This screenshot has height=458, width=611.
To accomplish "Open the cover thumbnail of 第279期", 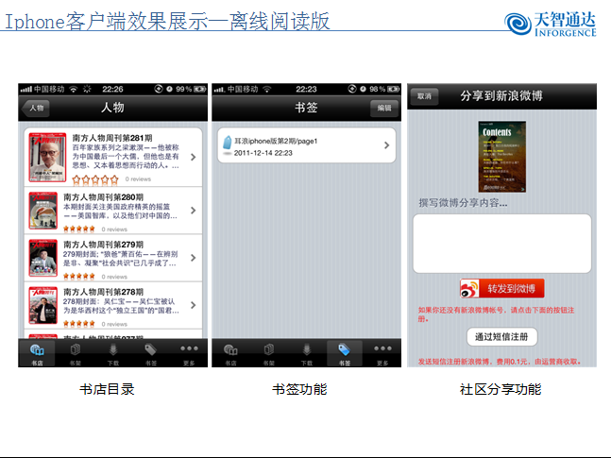I will [x=43, y=258].
